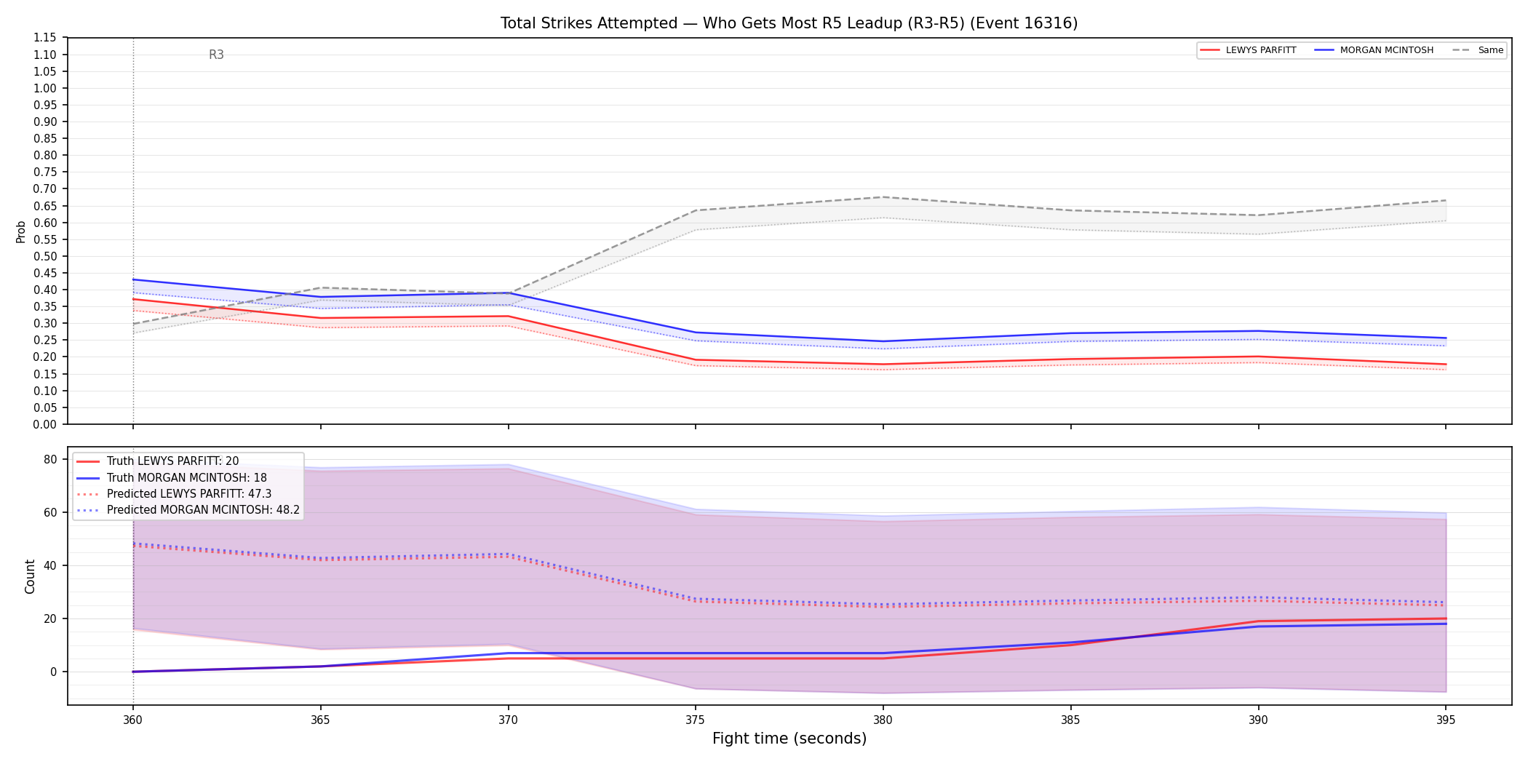This screenshot has width=1528, height=764.
Task: Click the Fight time (seconds) axis label
Action: pos(789,739)
